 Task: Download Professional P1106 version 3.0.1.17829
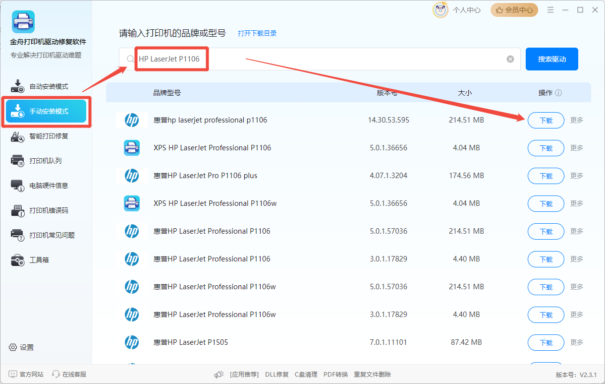pos(546,259)
